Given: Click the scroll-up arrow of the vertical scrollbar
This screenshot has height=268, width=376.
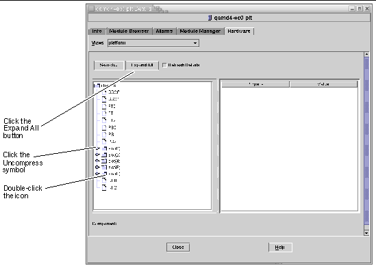Looking at the screenshot, I should coord(366,54).
